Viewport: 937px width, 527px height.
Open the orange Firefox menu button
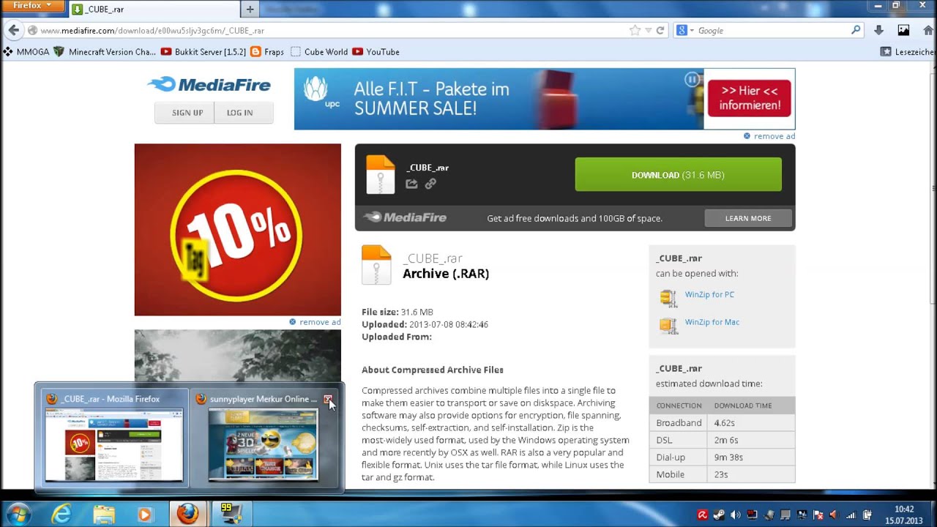pos(33,6)
